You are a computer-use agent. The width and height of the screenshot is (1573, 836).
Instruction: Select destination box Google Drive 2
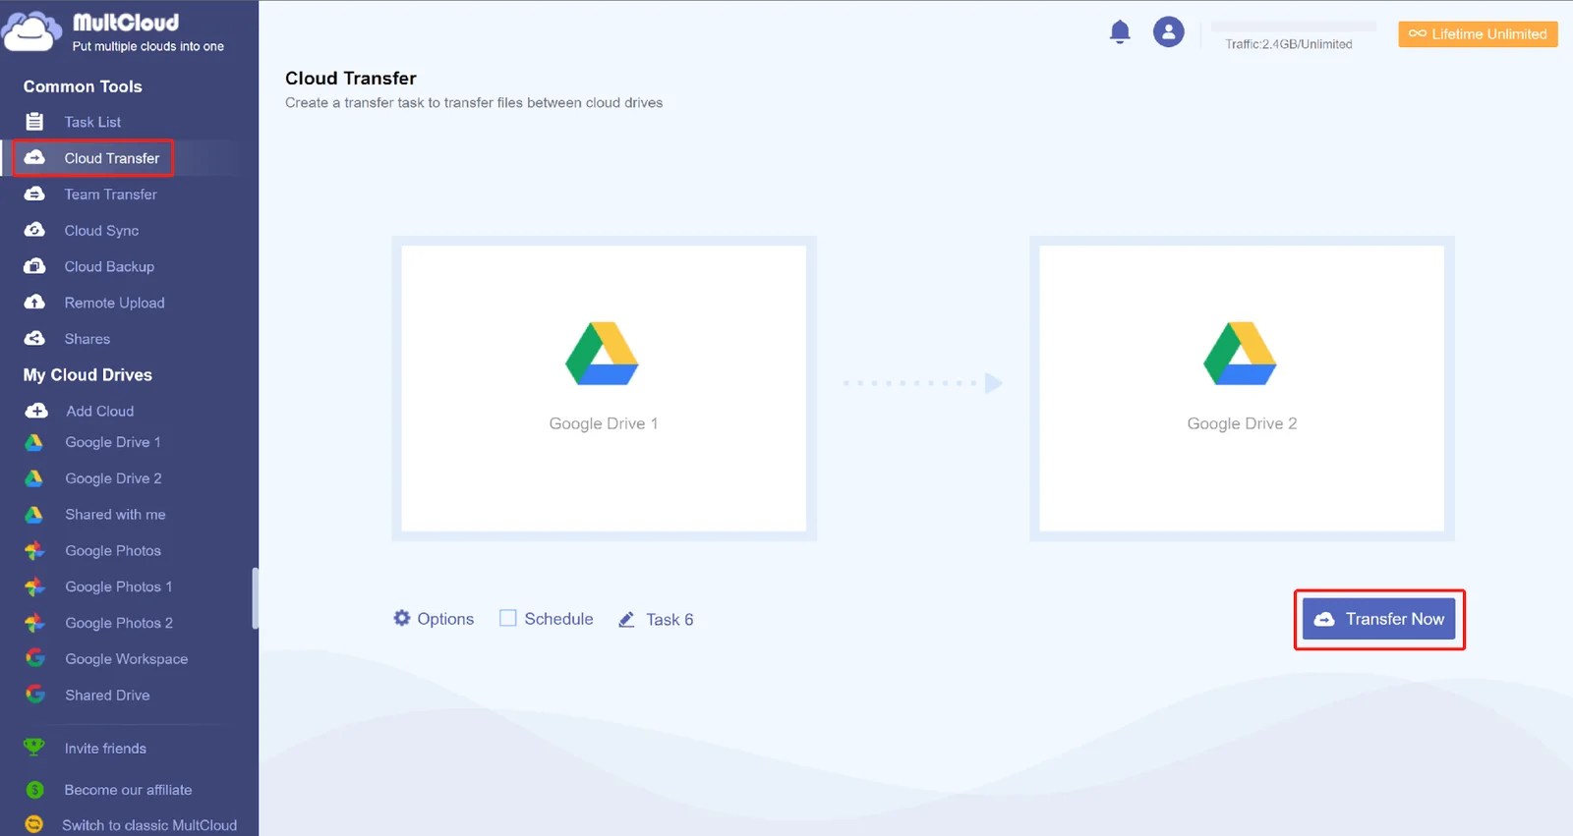pyautogui.click(x=1242, y=388)
